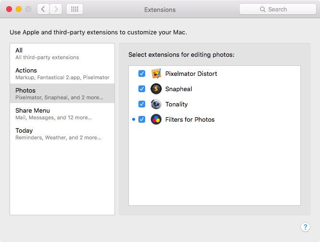Click the Tonality label
The width and height of the screenshot is (320, 242).
pos(177,105)
